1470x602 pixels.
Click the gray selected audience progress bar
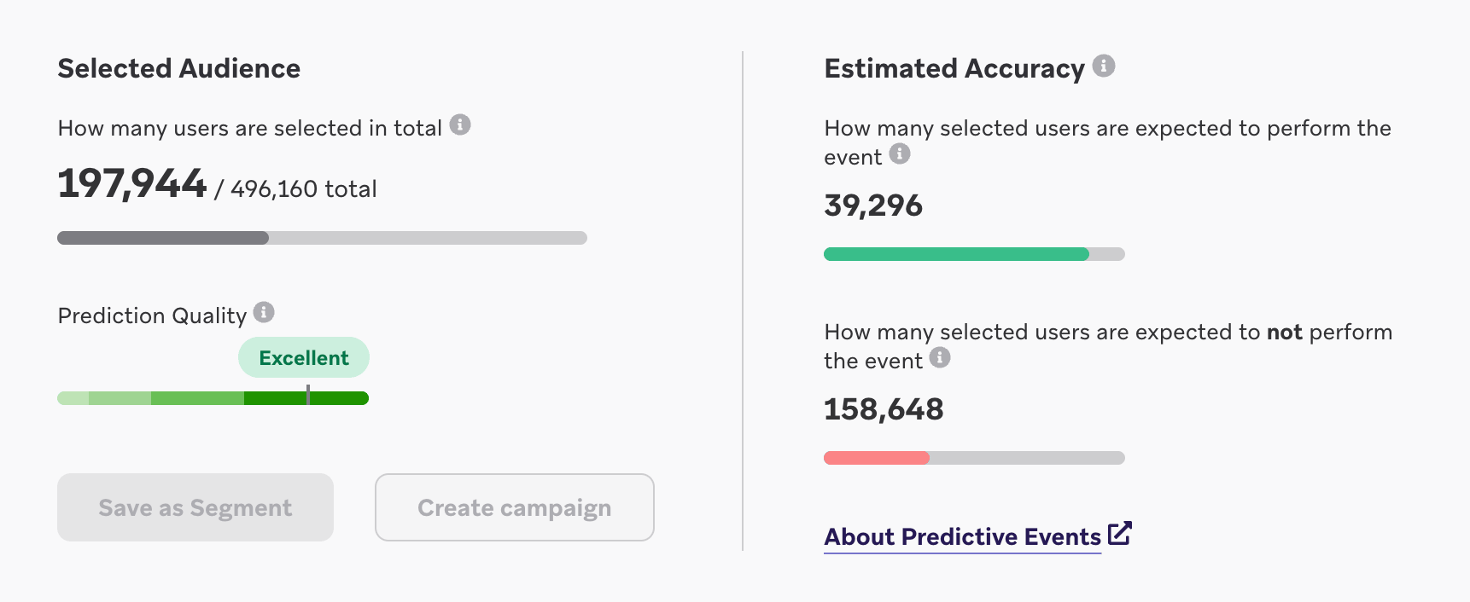click(x=322, y=238)
